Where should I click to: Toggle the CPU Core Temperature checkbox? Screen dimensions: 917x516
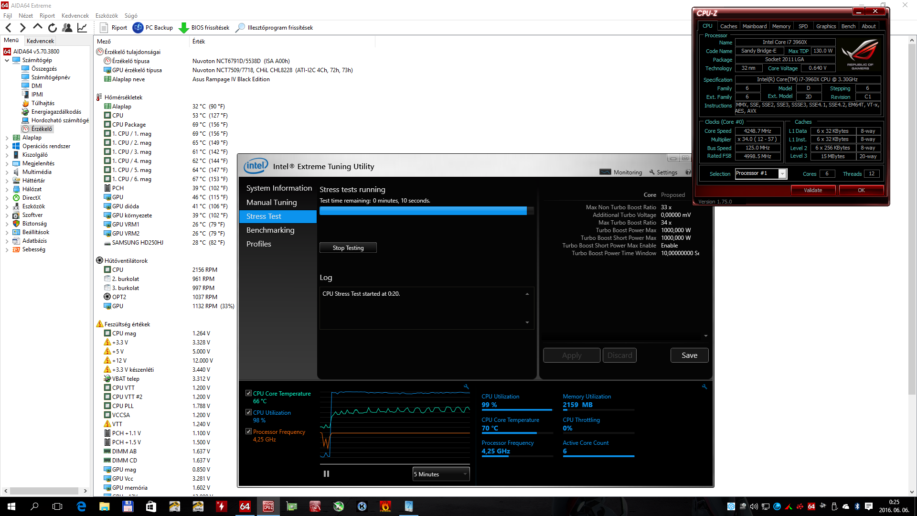coord(248,393)
